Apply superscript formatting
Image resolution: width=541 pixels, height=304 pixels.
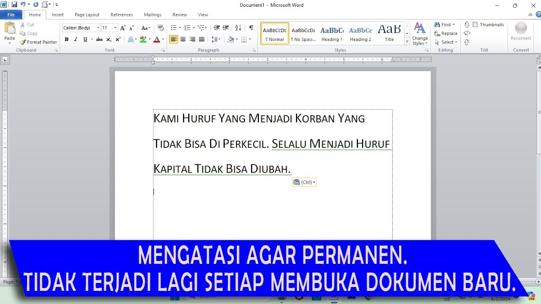click(118, 39)
